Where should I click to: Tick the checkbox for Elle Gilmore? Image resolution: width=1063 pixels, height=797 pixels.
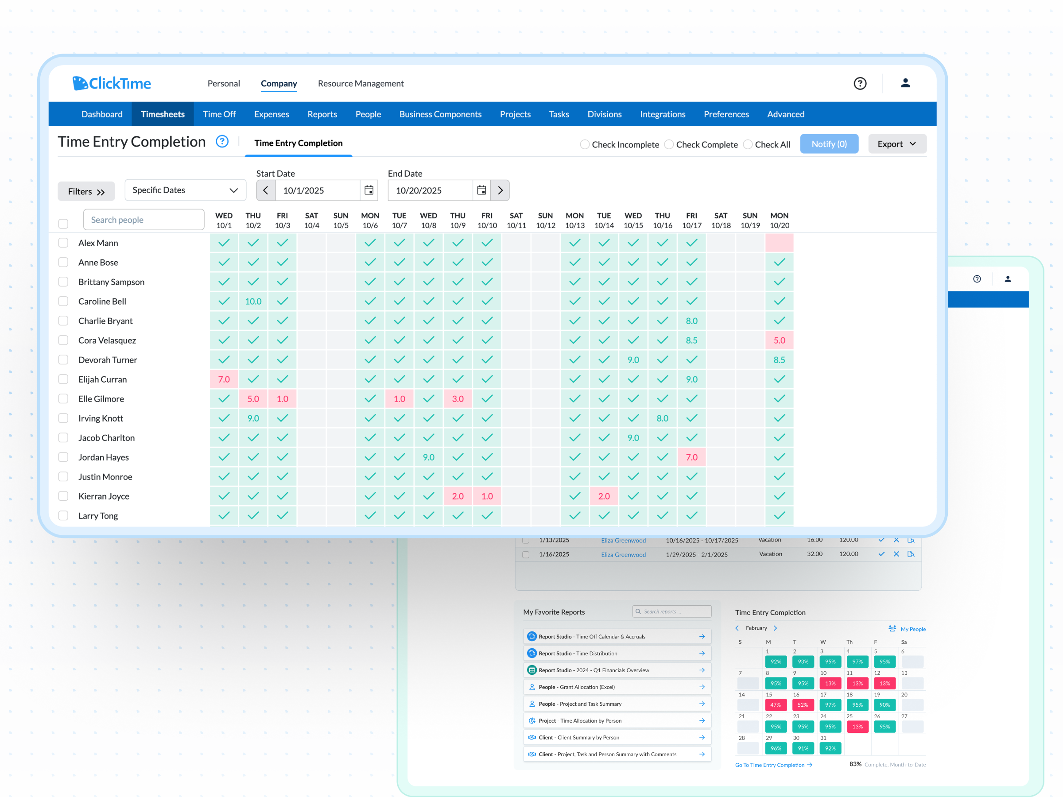click(63, 399)
